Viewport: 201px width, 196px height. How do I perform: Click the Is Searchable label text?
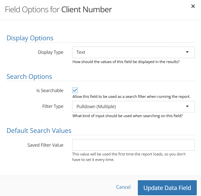tap(50, 91)
